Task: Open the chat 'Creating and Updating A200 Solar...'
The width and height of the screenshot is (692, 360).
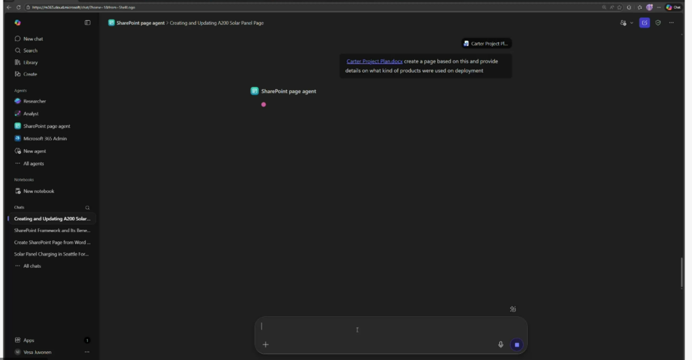Action: point(52,218)
